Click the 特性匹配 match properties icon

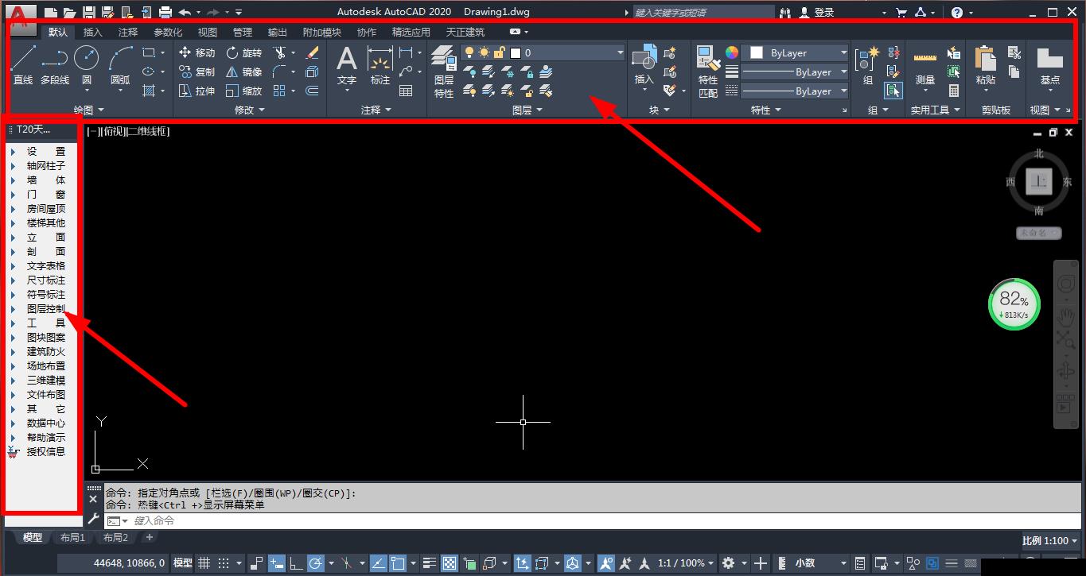click(707, 70)
